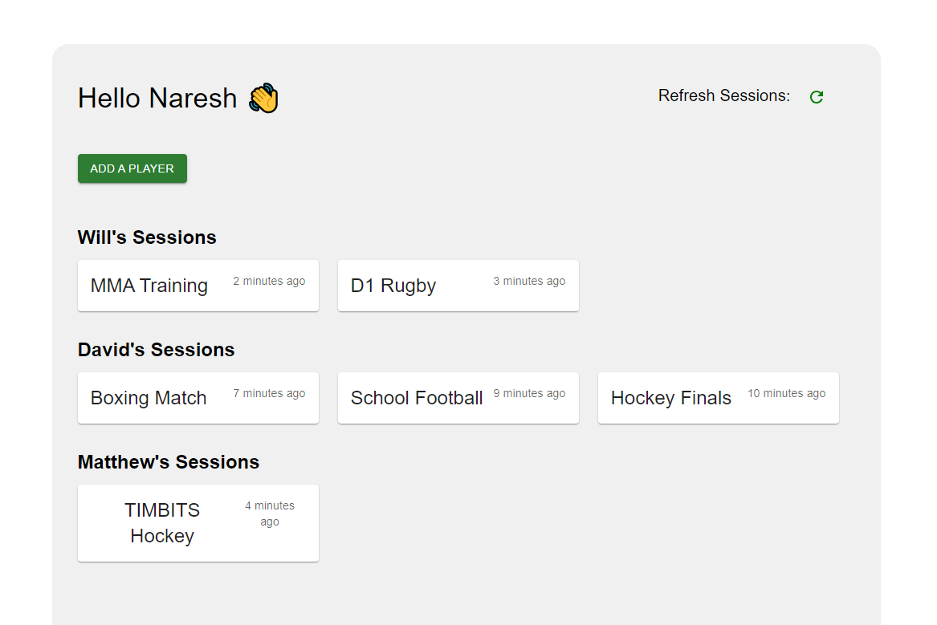
Task: Click the 9 minutes ago timestamp
Action: 529,394
